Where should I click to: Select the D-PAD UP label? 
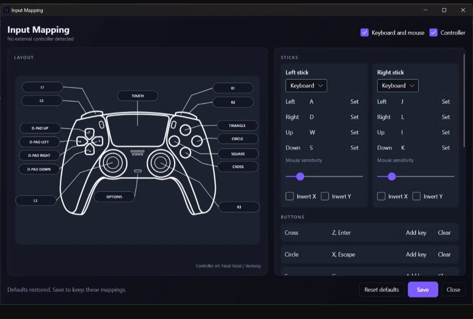40,128
